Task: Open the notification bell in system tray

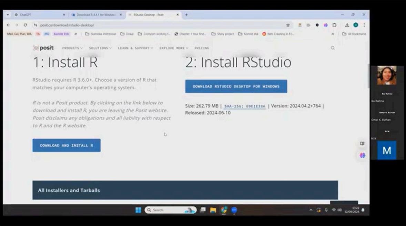Action: coord(363,210)
